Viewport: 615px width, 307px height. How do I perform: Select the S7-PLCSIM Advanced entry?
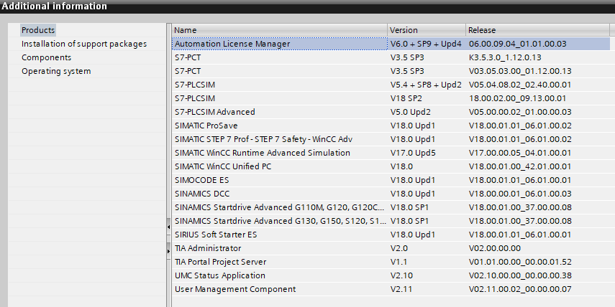214,112
